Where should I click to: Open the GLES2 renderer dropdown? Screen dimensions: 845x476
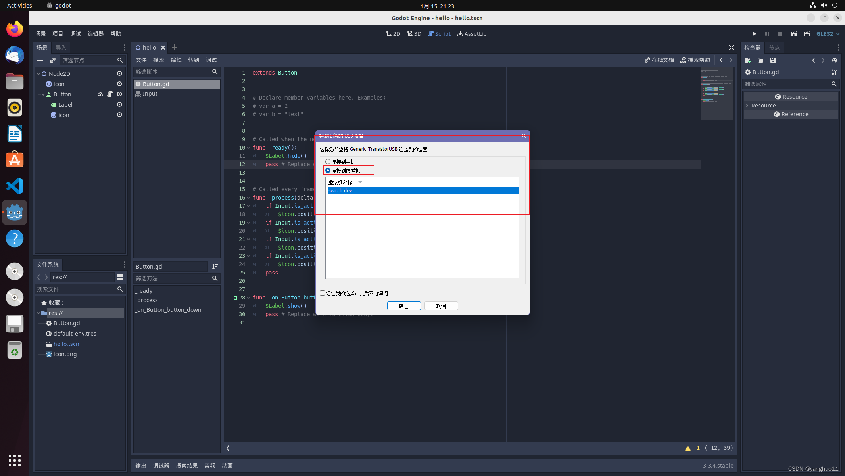tap(828, 34)
